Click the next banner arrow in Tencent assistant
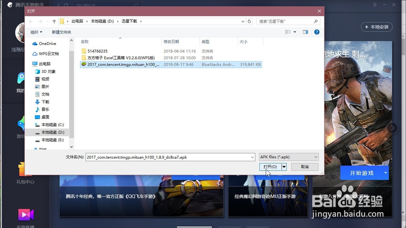The image size is (406, 228). [x=393, y=128]
